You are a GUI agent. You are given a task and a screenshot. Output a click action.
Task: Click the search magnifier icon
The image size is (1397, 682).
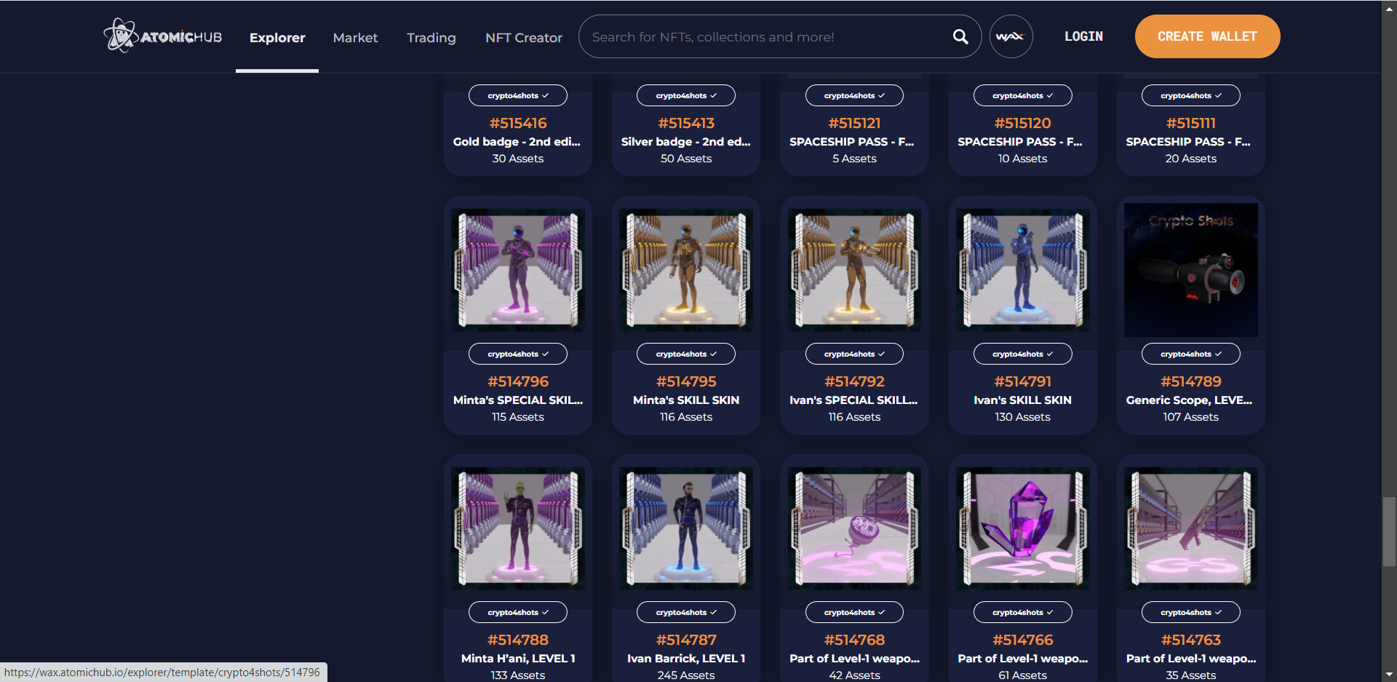click(960, 37)
